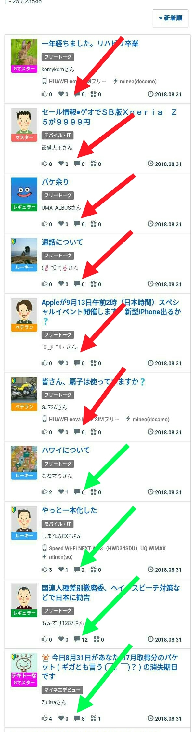
Task: Open UMA_ALBUS blue slime avatar
Action: click(x=24, y=191)
